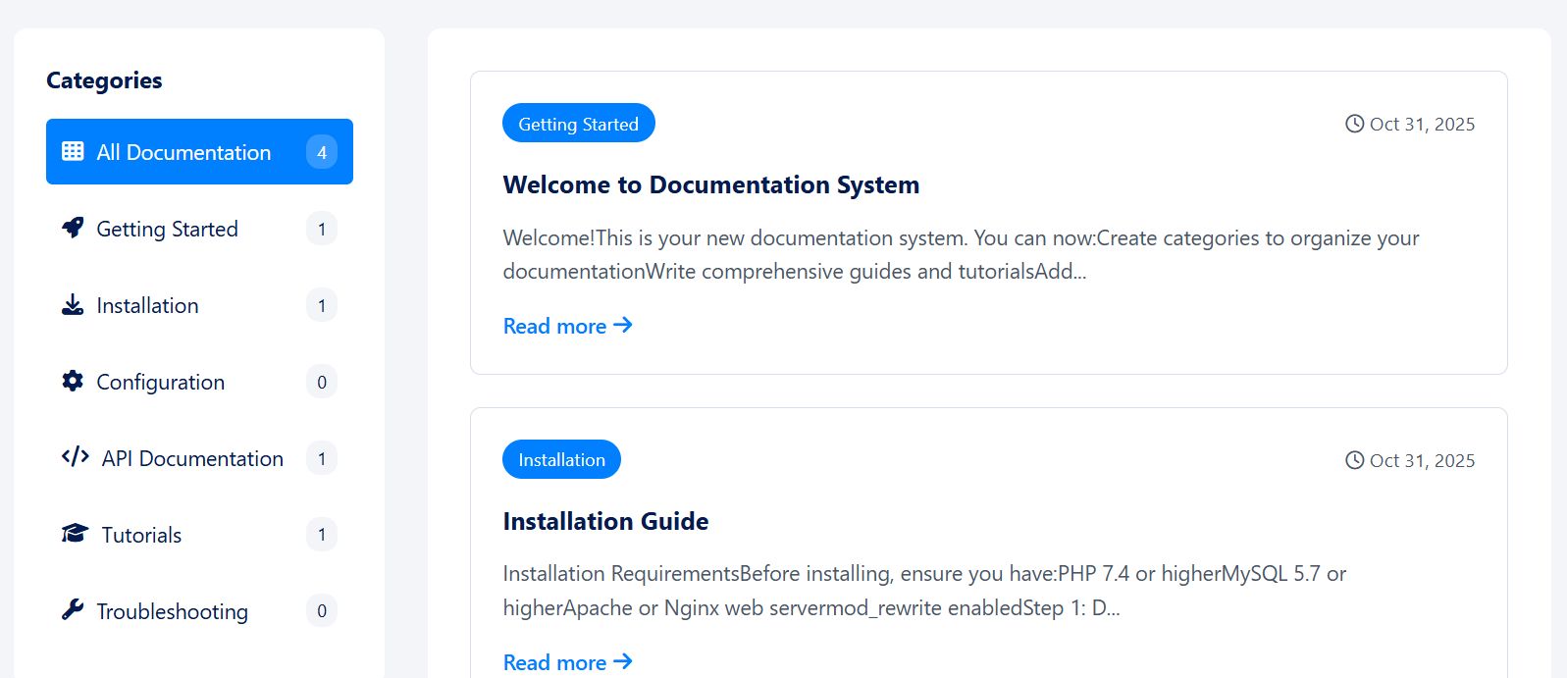This screenshot has height=678, width=1567.
Task: Click the graduation cap icon for Tutorials
Action: coord(76,534)
